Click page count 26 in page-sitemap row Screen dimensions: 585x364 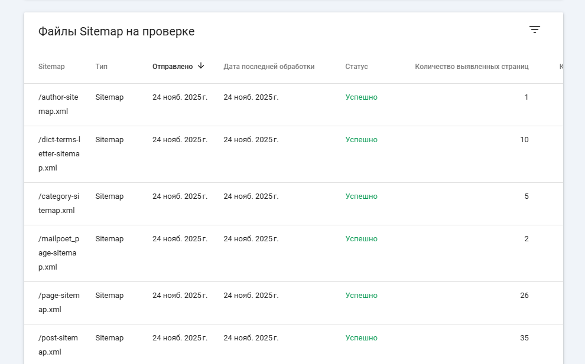click(524, 296)
